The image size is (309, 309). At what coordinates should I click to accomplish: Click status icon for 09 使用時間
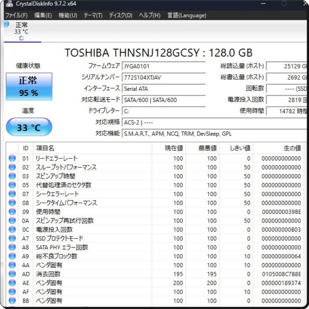(12, 212)
